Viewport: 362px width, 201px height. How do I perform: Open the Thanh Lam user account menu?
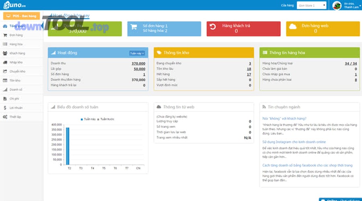click(x=346, y=5)
